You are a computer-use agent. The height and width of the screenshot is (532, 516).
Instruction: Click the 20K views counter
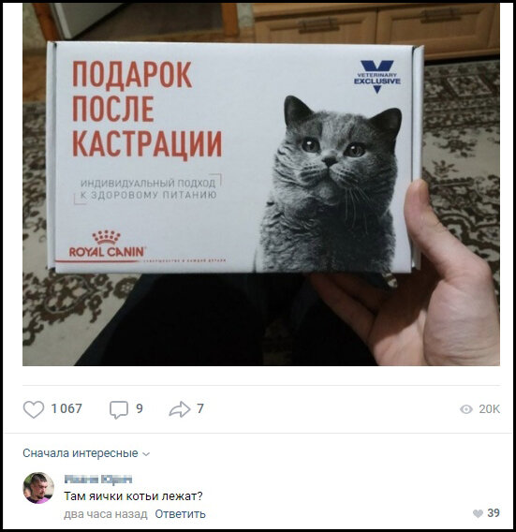(x=489, y=409)
